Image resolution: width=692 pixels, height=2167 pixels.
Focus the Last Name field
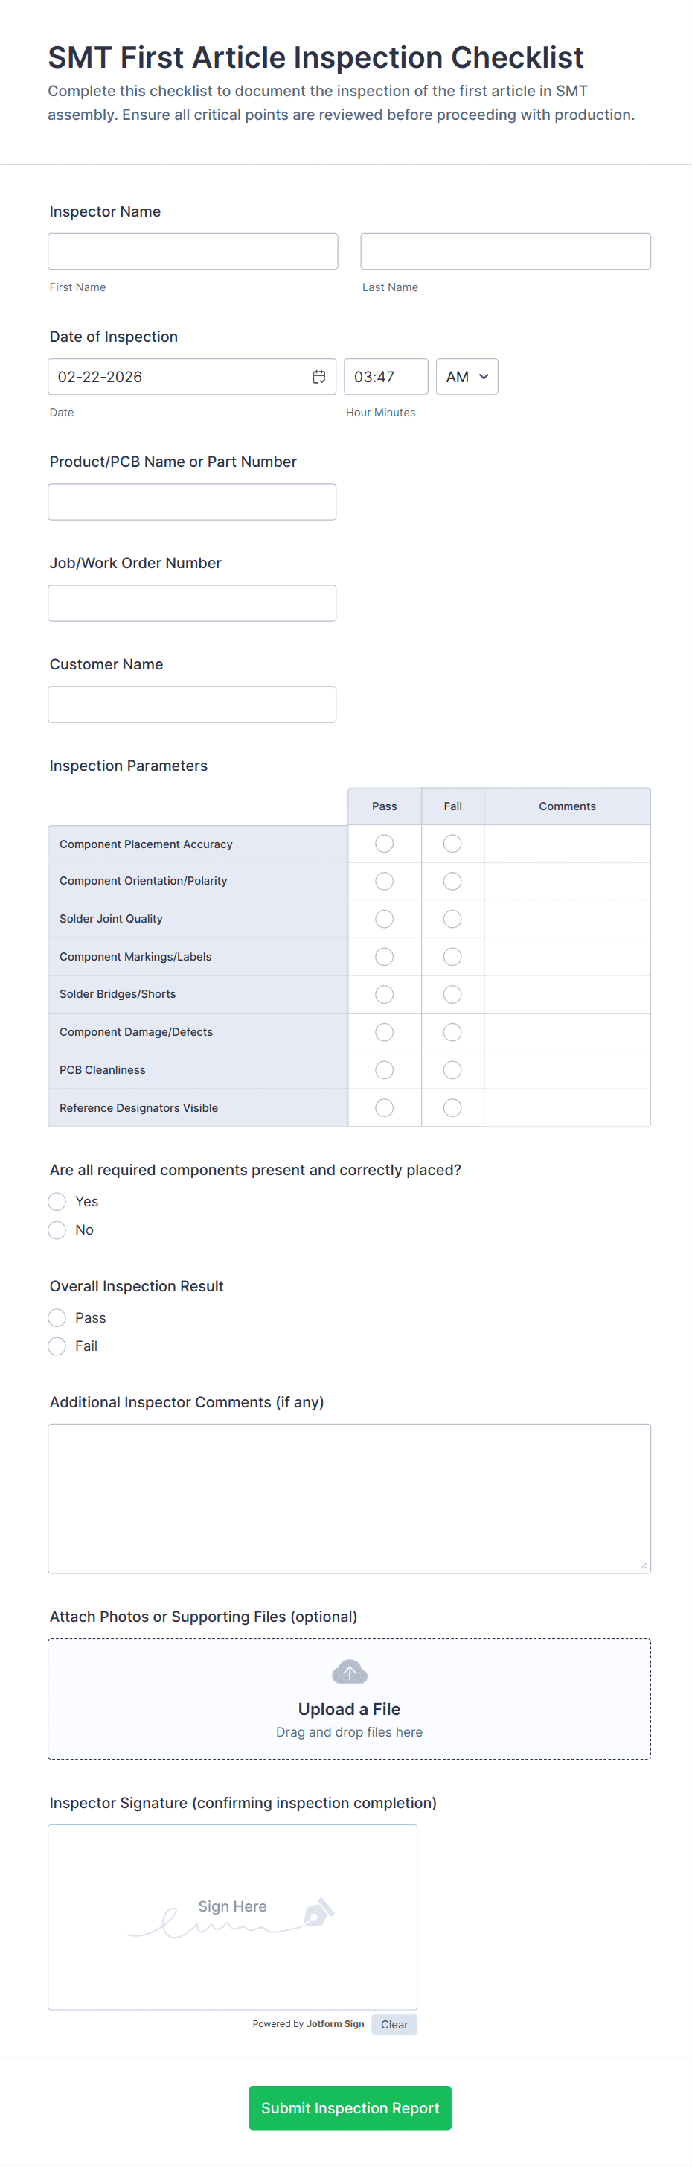tap(505, 252)
